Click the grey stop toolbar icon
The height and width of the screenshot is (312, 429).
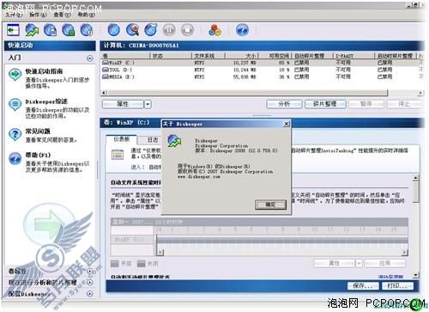(187, 30)
